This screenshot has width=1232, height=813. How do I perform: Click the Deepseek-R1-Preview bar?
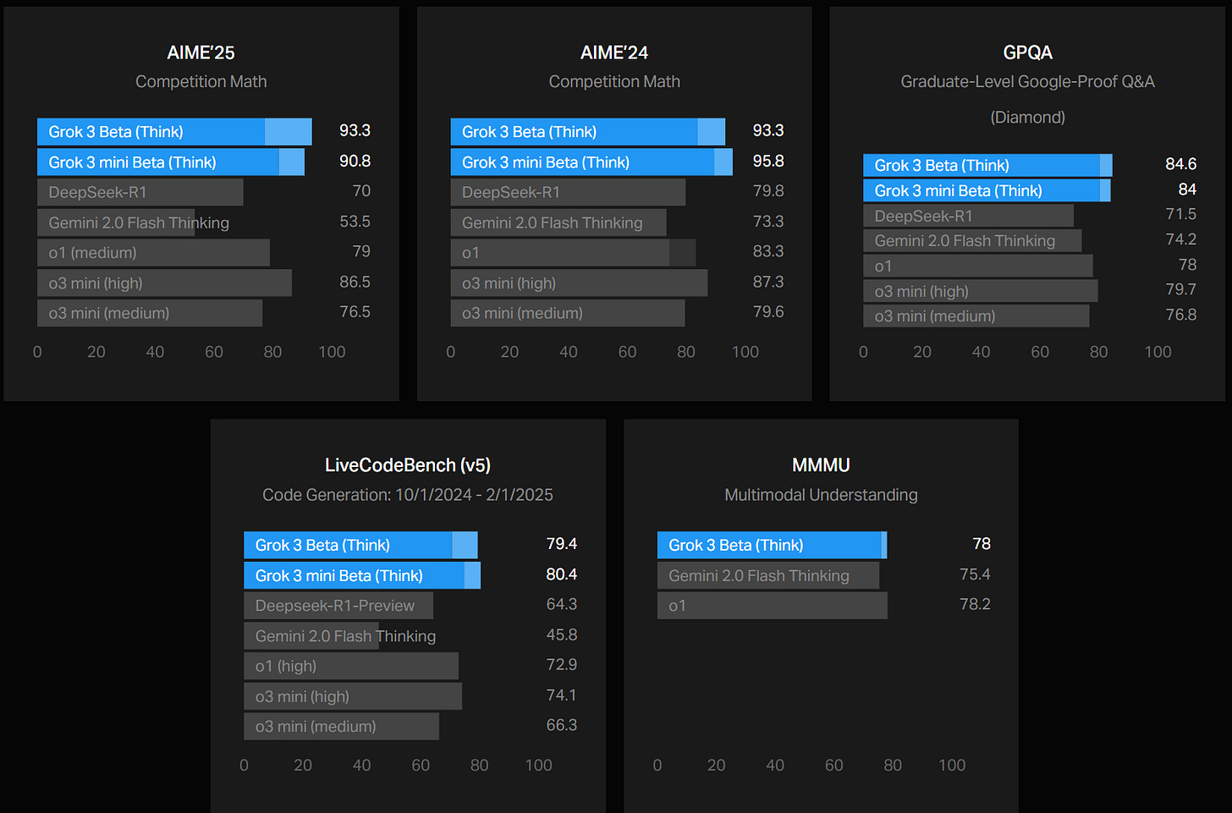pyautogui.click(x=338, y=606)
